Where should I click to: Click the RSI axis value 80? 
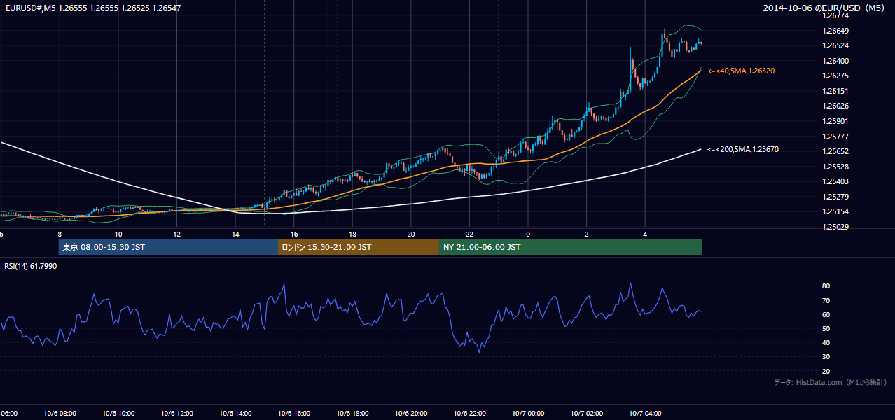click(826, 286)
